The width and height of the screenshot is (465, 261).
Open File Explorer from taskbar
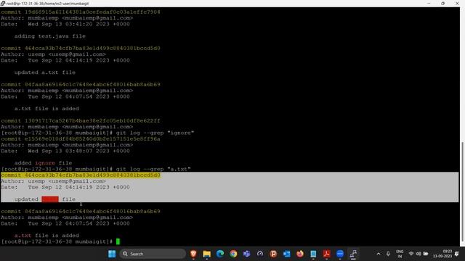206,254
